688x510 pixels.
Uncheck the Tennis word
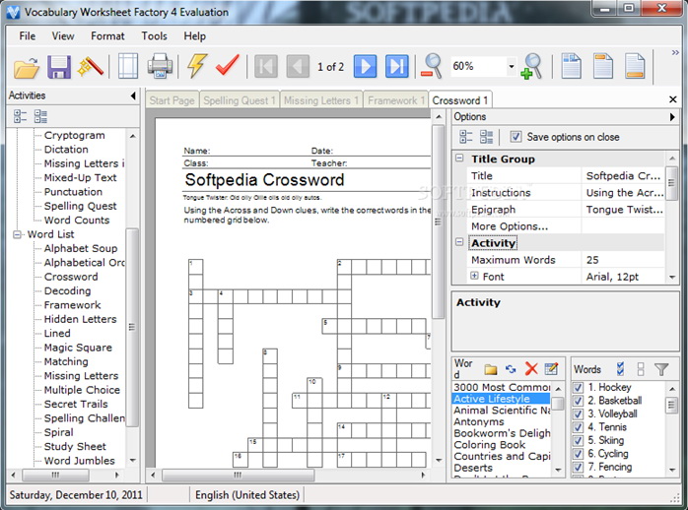579,427
